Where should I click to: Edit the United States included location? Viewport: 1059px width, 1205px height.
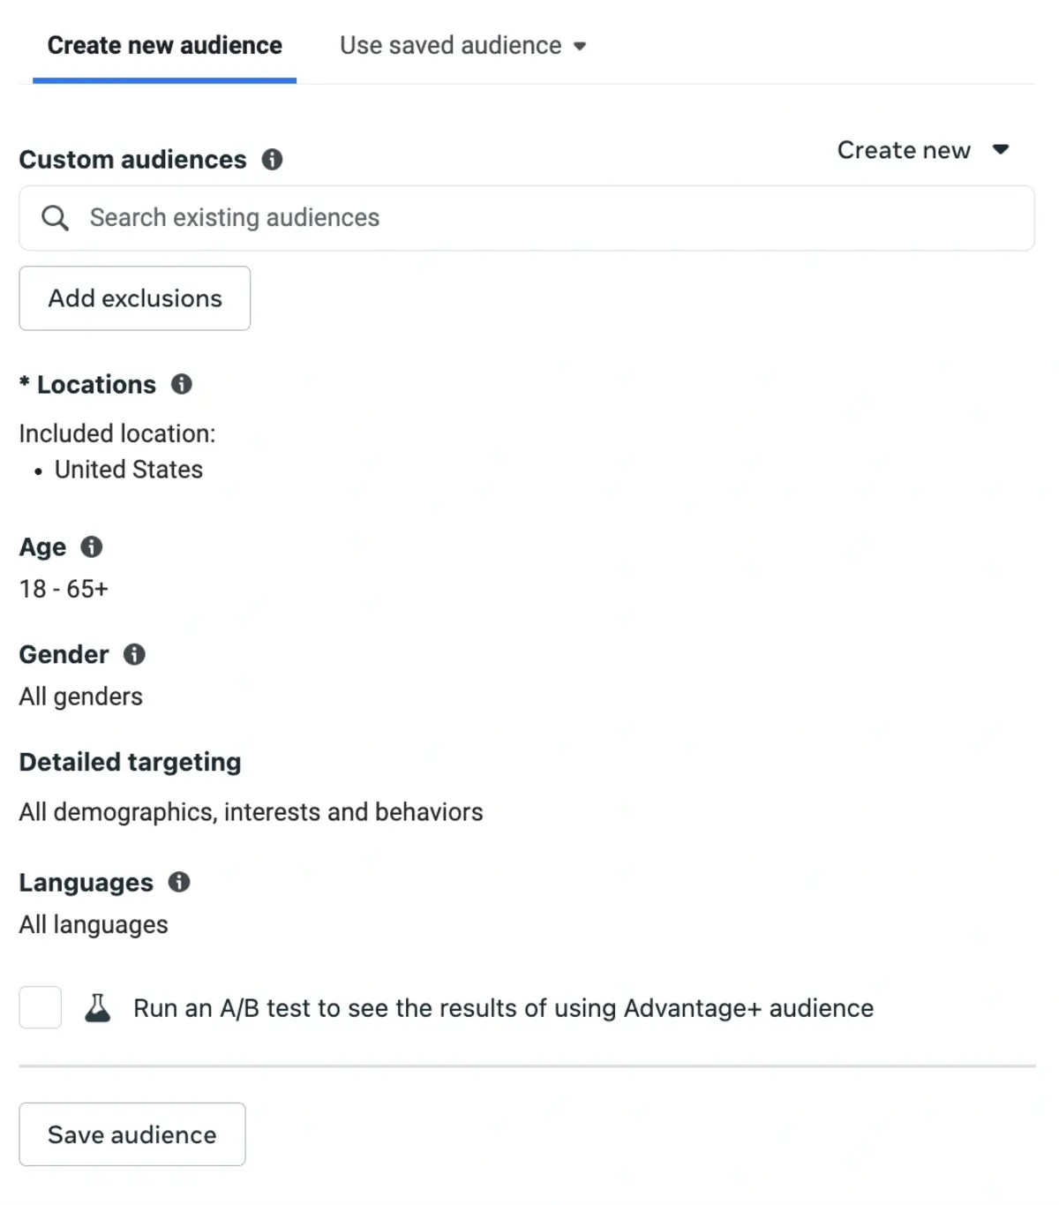pos(129,470)
